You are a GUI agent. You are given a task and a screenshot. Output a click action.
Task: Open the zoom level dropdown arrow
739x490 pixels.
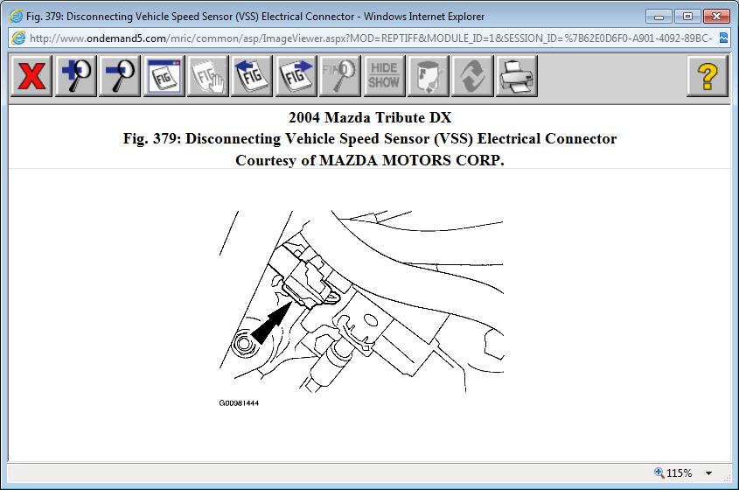[708, 473]
